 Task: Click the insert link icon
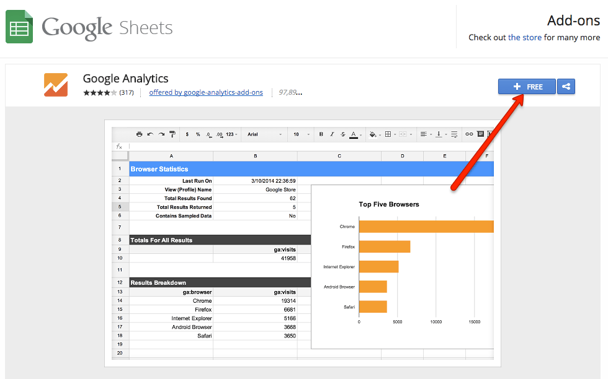[469, 134]
